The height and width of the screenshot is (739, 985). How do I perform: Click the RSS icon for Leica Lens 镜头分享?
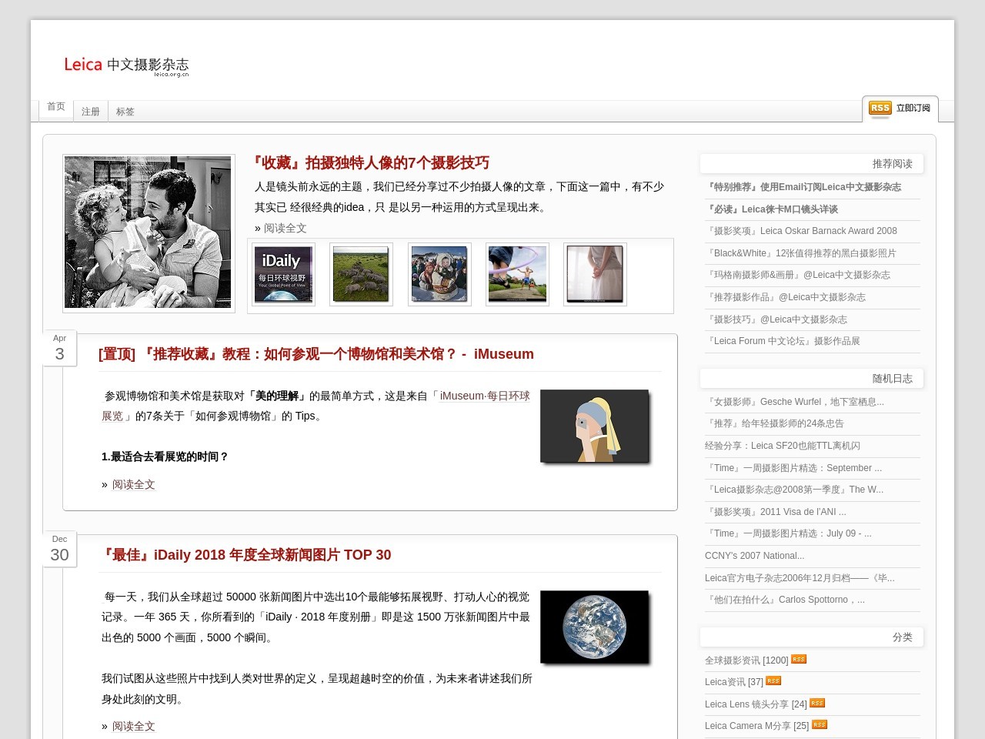(817, 703)
